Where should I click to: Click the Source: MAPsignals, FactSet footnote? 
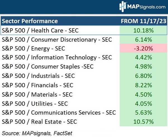tap(37, 133)
